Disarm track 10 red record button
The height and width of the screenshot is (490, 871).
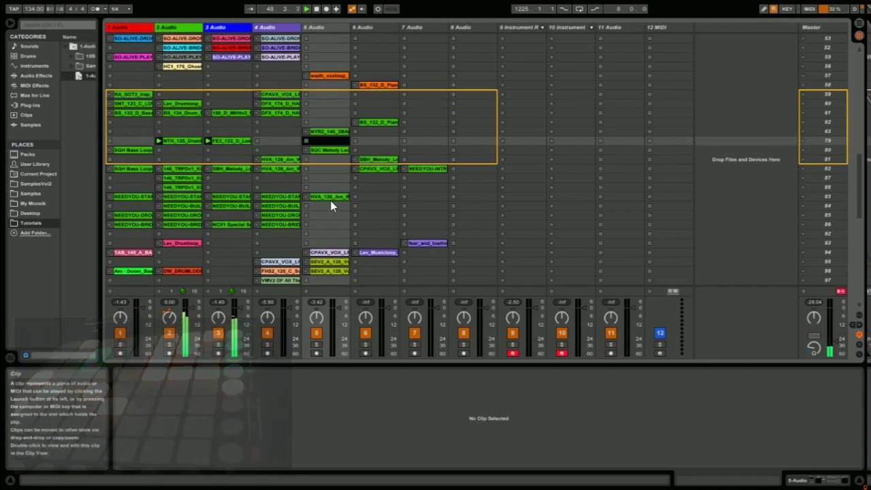[x=561, y=353]
